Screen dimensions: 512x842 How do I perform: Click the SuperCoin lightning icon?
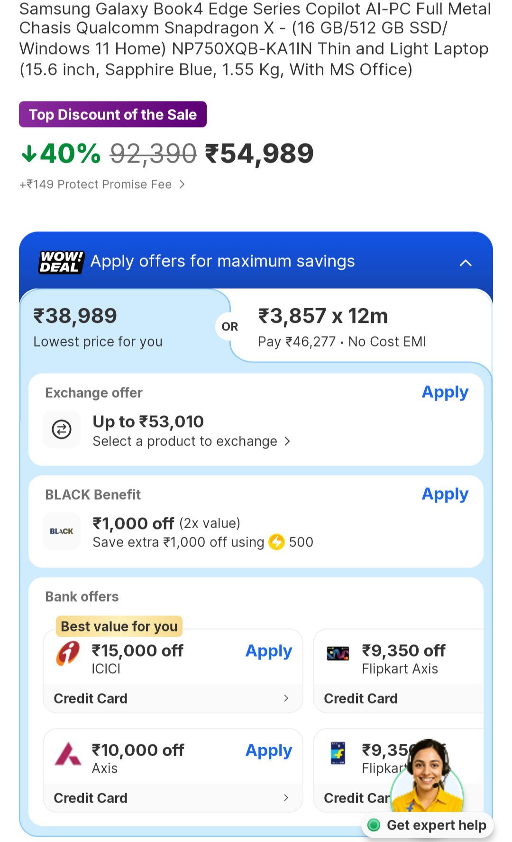coord(276,542)
